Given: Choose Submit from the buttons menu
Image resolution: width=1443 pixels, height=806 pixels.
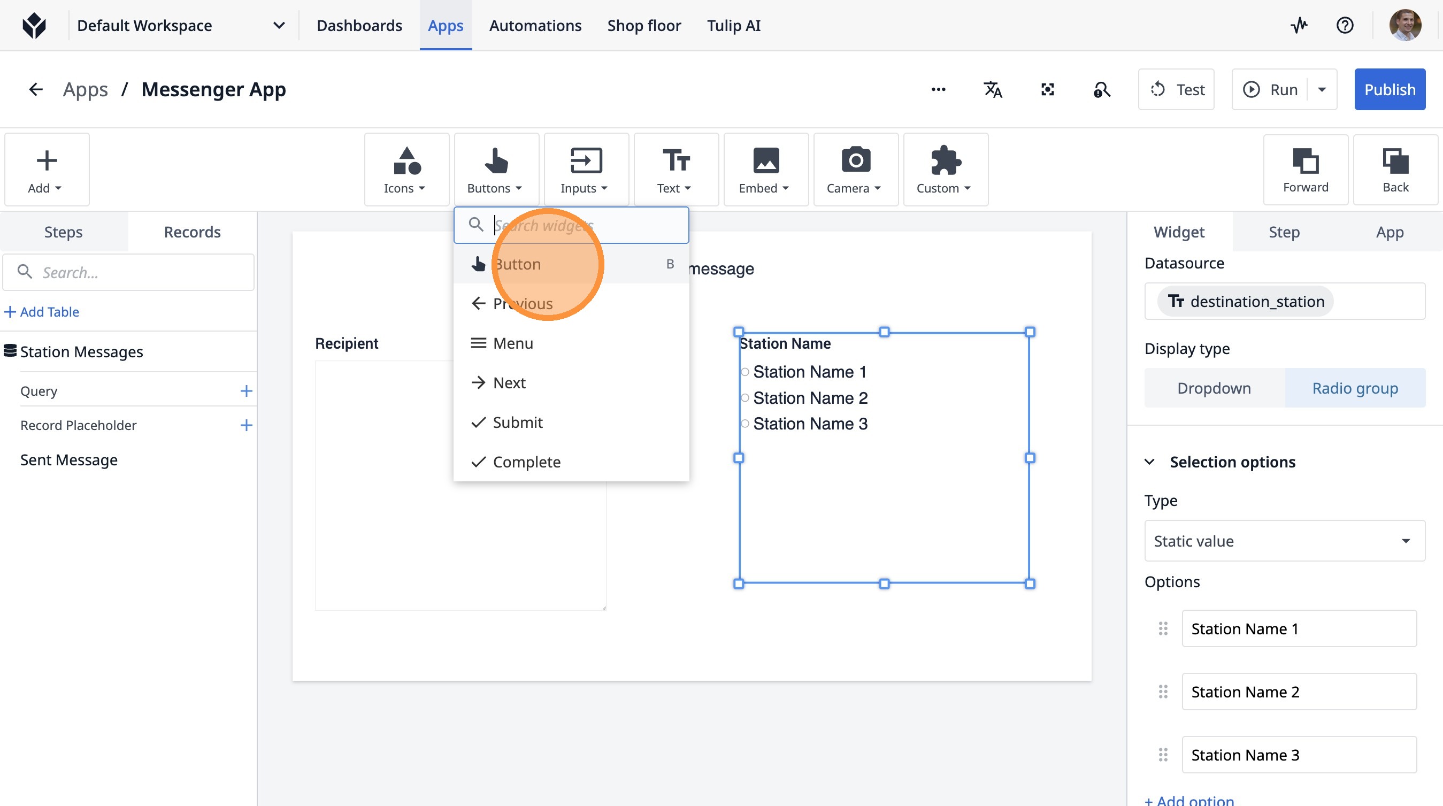Looking at the screenshot, I should point(518,423).
